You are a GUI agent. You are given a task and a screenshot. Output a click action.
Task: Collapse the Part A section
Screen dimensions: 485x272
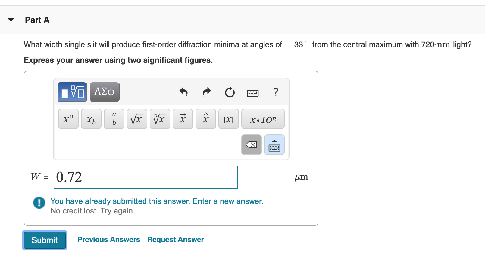[x=10, y=20]
